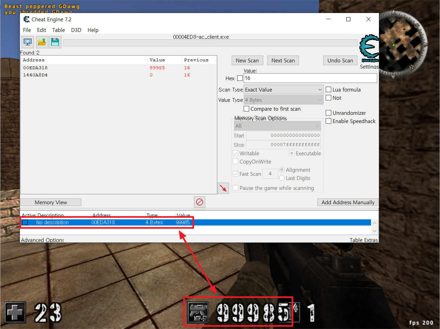
Task: Activate the 00EDA318 address entry checkbox
Action: [25, 222]
